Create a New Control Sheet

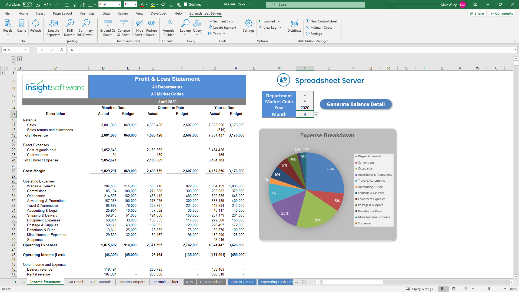coord(322,21)
